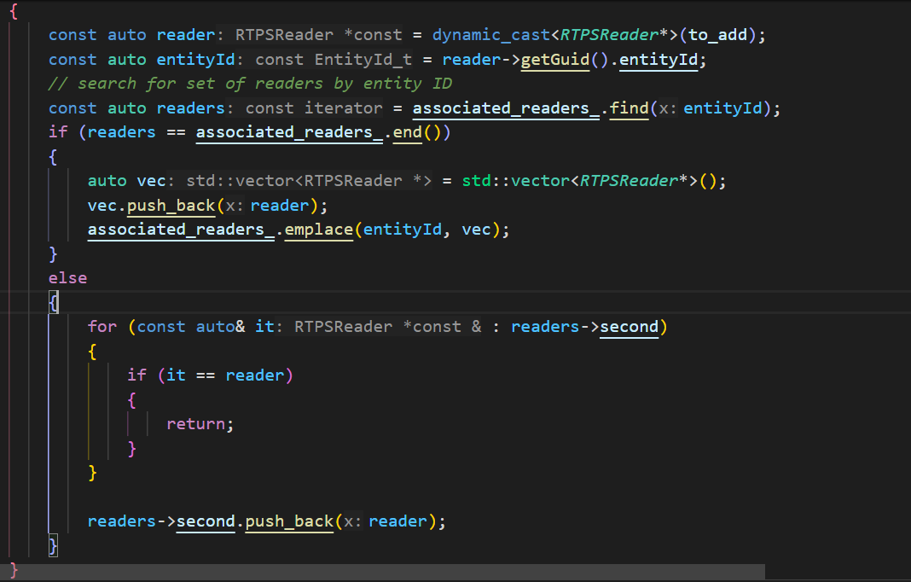Click the end() call in if condition
Viewport: 911px width, 582px height.
pyautogui.click(x=408, y=132)
